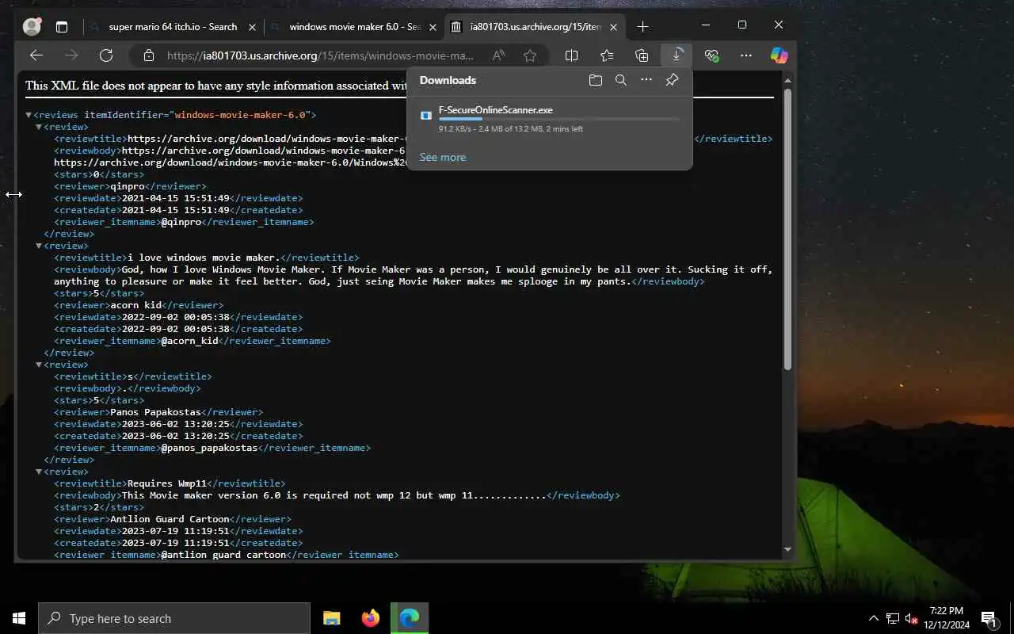This screenshot has width=1014, height=634.
Task: Click create date 2023-07-19 11:19:51
Action: (x=176, y=543)
